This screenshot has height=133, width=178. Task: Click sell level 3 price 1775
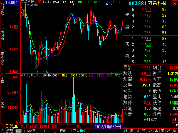[x=146, y=21]
